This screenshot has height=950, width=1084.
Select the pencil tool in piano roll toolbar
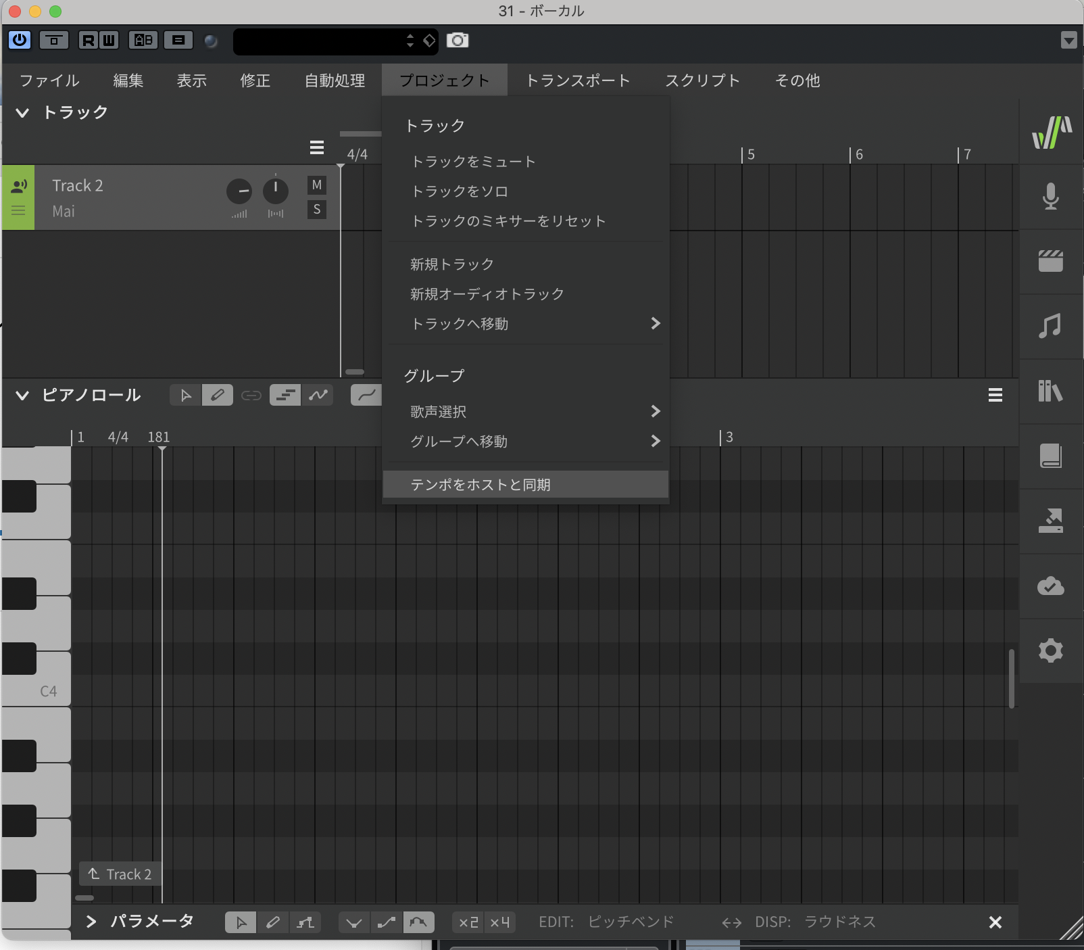pyautogui.click(x=218, y=395)
